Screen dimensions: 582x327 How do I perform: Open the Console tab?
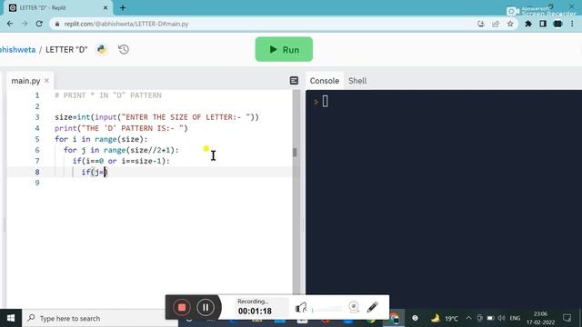tap(325, 81)
